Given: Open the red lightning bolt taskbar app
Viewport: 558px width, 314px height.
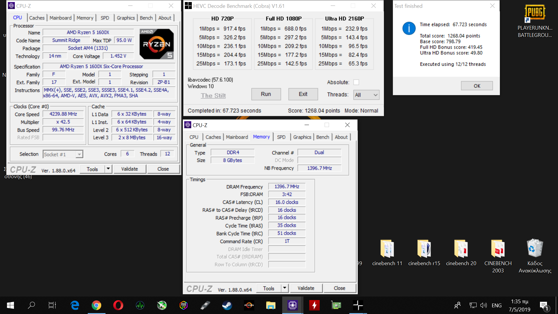Looking at the screenshot, I should pyautogui.click(x=314, y=305).
